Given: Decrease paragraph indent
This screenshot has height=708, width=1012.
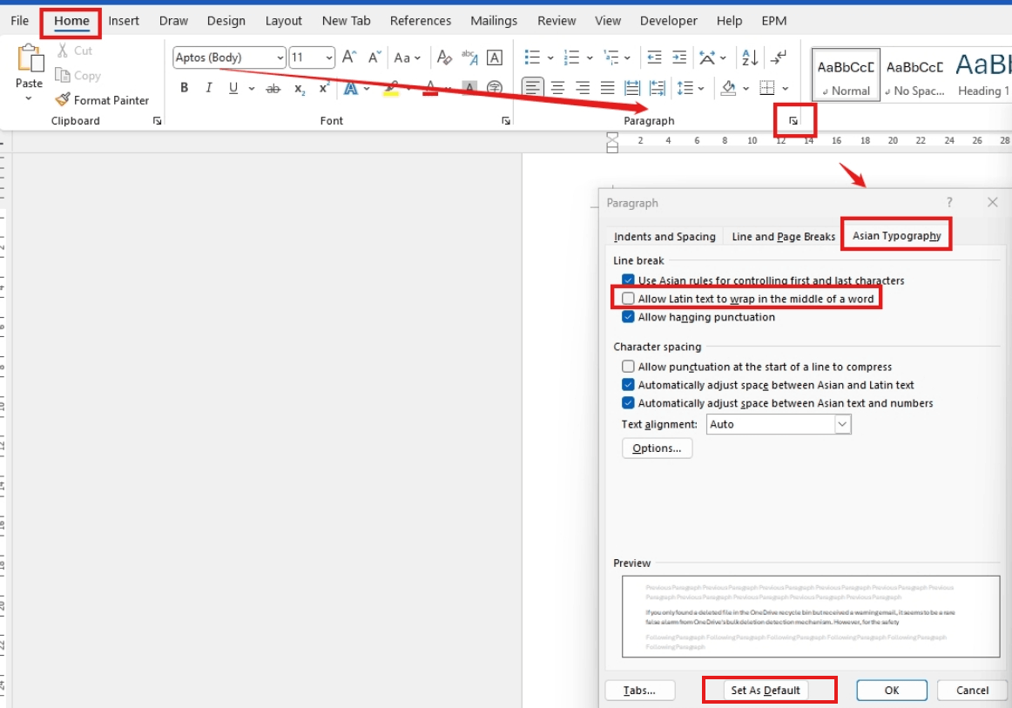Looking at the screenshot, I should [654, 57].
